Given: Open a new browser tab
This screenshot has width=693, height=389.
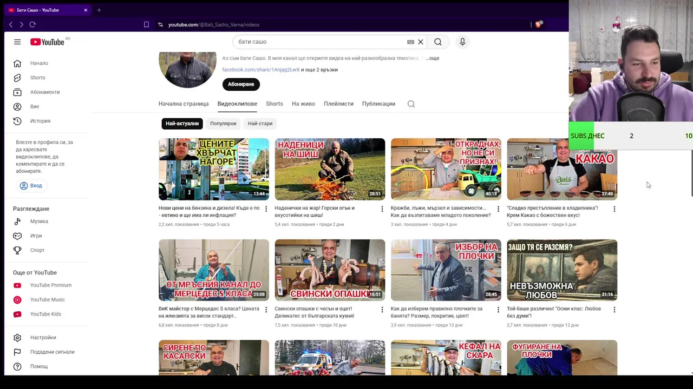Looking at the screenshot, I should click(x=99, y=10).
